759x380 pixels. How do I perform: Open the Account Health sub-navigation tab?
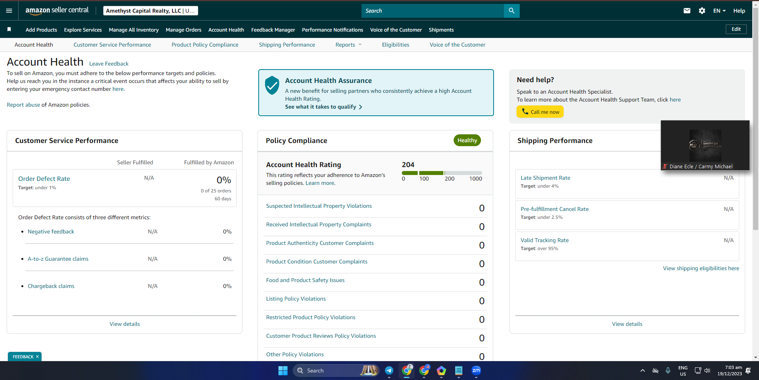34,45
